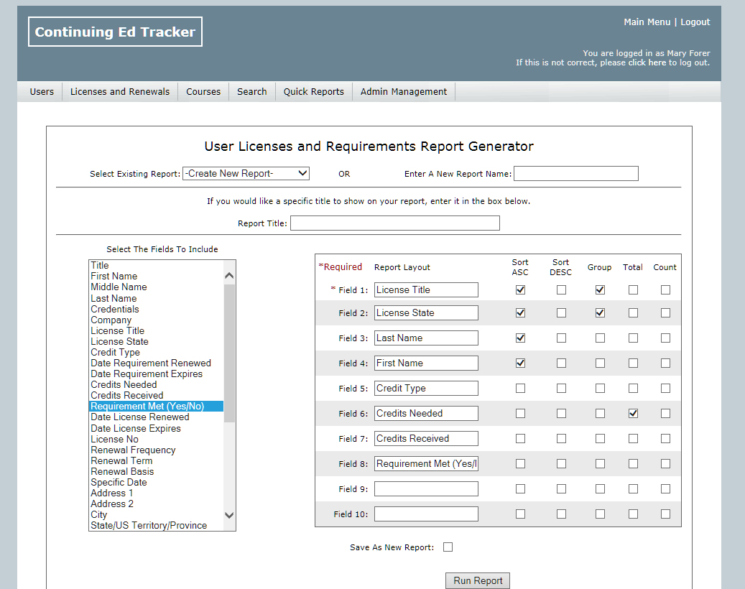Viewport: 745px width, 589px height.
Task: Check Sort DESC for License State
Action: pyautogui.click(x=561, y=313)
